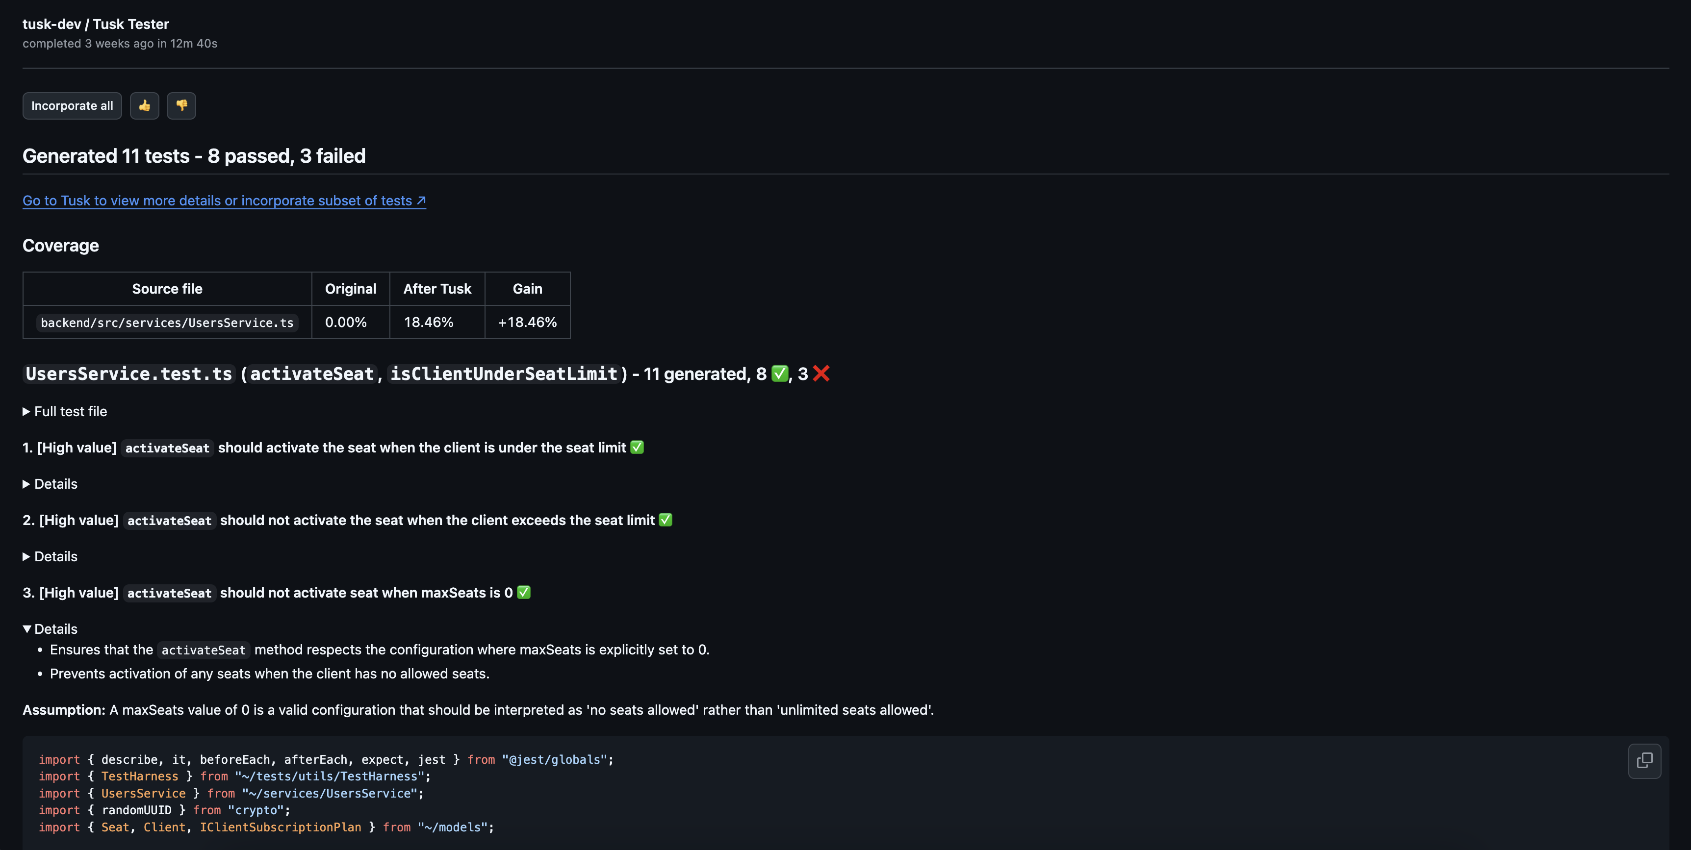
Task: Open the Go to Tusk details link
Action: coord(217,200)
